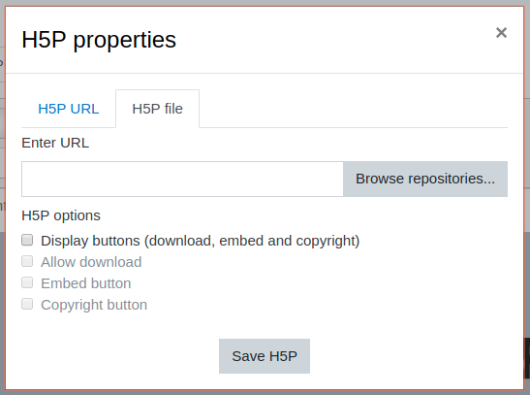The width and height of the screenshot is (530, 395).
Task: Select the H5P file tab
Action: click(x=158, y=109)
